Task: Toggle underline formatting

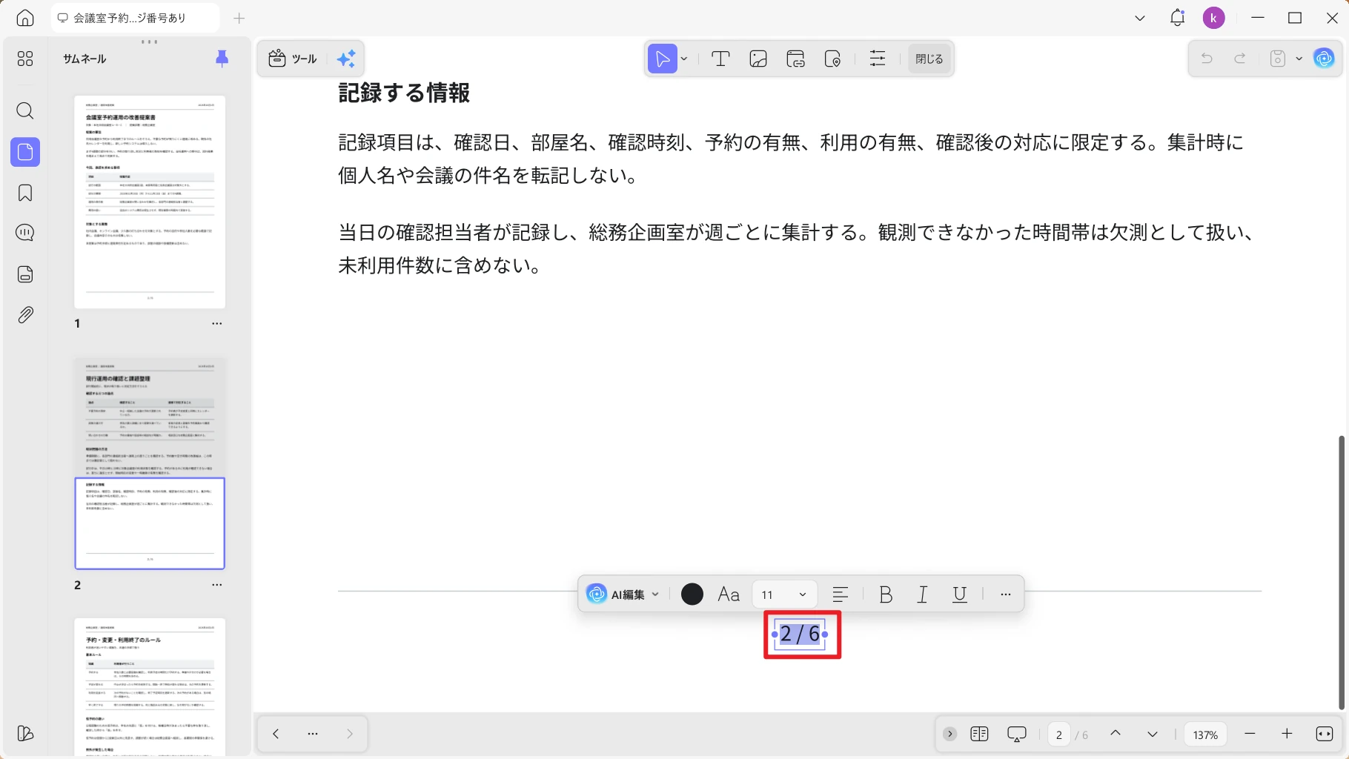Action: pyautogui.click(x=960, y=594)
